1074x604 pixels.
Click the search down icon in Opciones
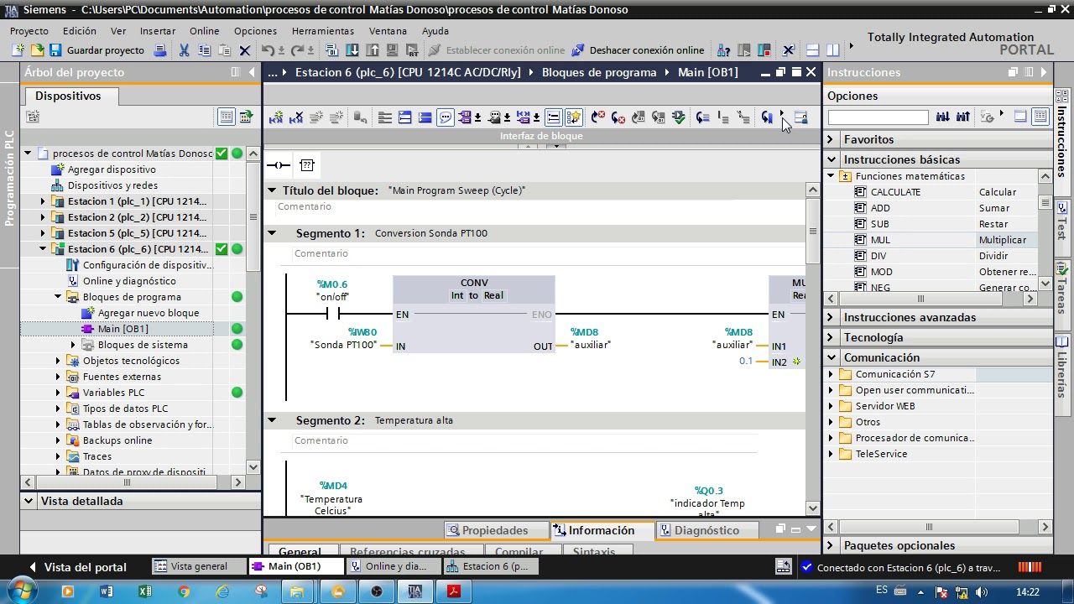point(942,117)
